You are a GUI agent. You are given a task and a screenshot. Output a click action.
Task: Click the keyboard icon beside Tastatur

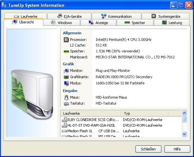[x=66, y=104]
